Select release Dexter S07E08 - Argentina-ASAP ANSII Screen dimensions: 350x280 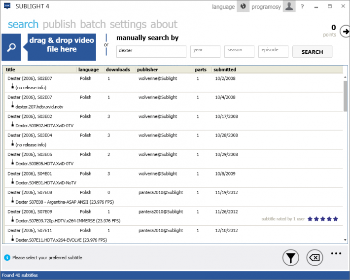click(65, 202)
